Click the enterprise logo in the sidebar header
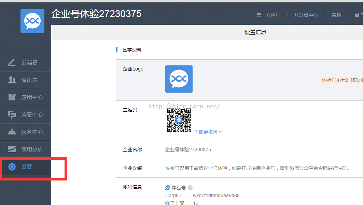363x205 pixels. pos(32,21)
